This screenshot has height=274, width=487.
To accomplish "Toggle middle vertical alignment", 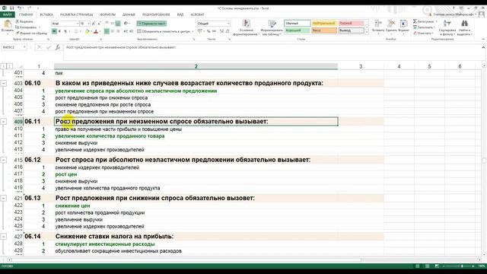I will pyautogui.click(x=113, y=24).
